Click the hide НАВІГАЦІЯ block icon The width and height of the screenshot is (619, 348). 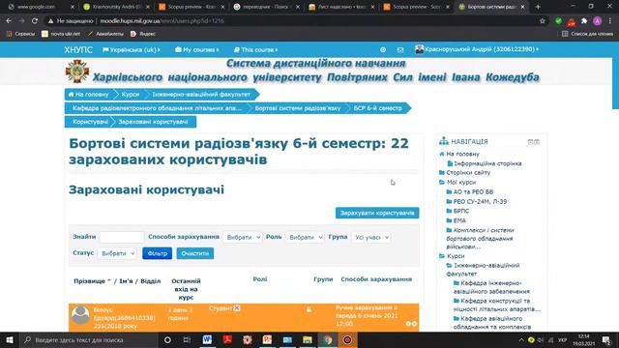click(530, 142)
